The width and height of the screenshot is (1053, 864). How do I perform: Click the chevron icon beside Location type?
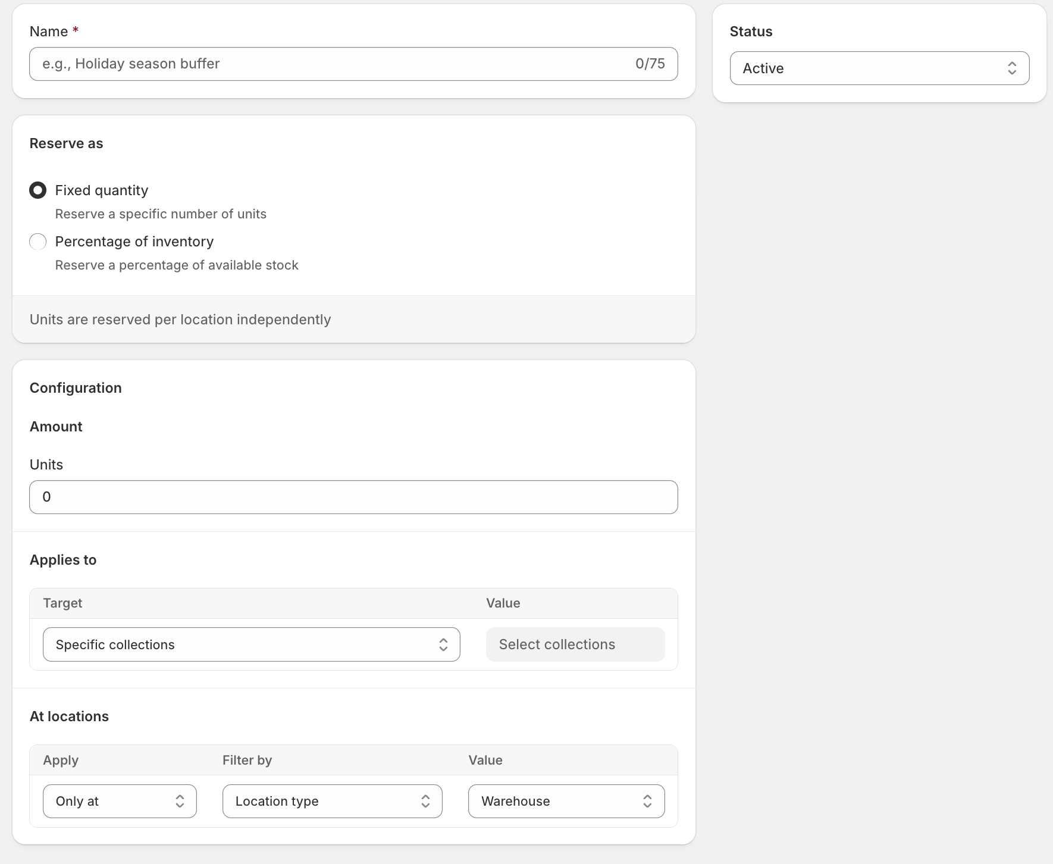point(425,802)
